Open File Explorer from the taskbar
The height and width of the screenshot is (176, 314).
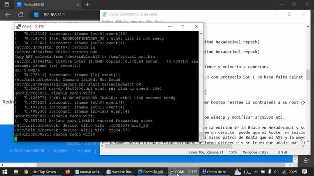coord(16,172)
